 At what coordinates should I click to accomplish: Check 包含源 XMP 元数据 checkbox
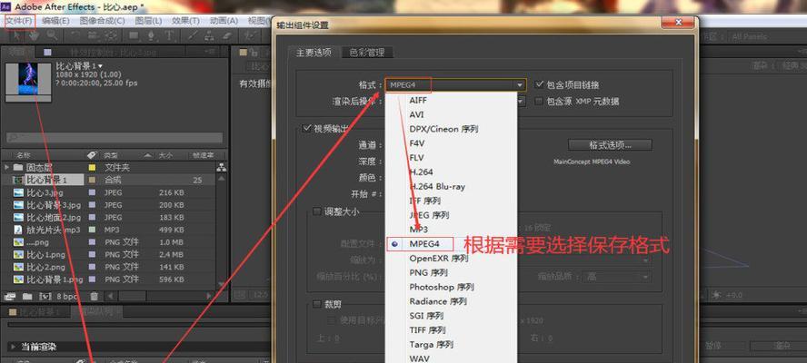(539, 101)
